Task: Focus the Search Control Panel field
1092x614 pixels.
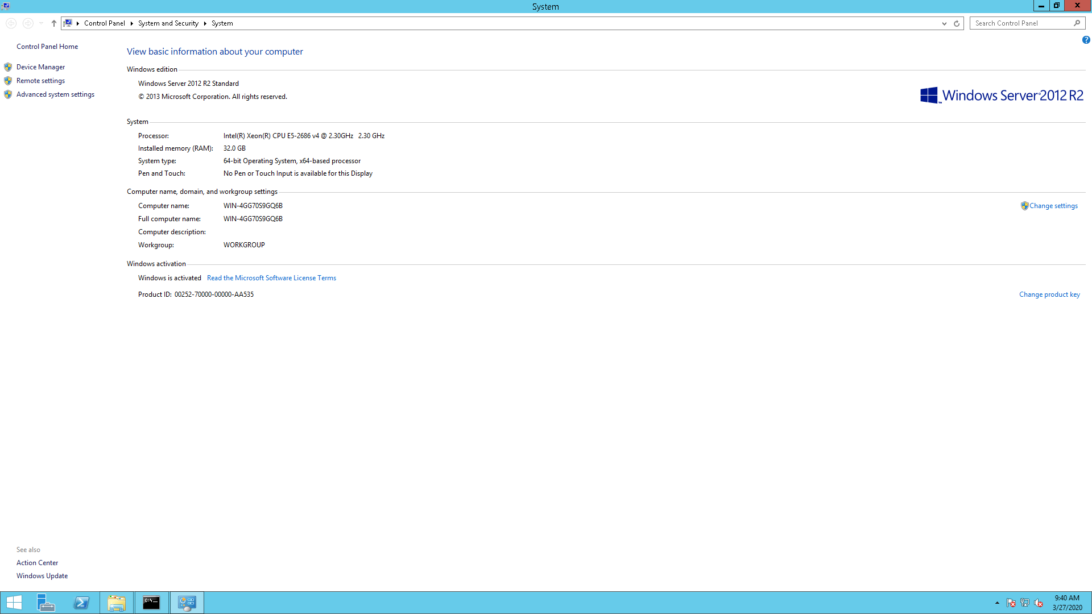Action: point(1021,23)
